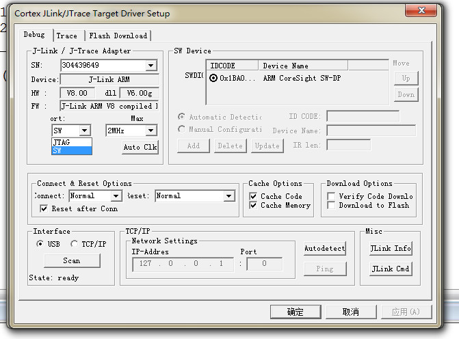Viewport: 459px width, 339px height.
Task: Switch to the Trace tab
Action: (x=67, y=36)
